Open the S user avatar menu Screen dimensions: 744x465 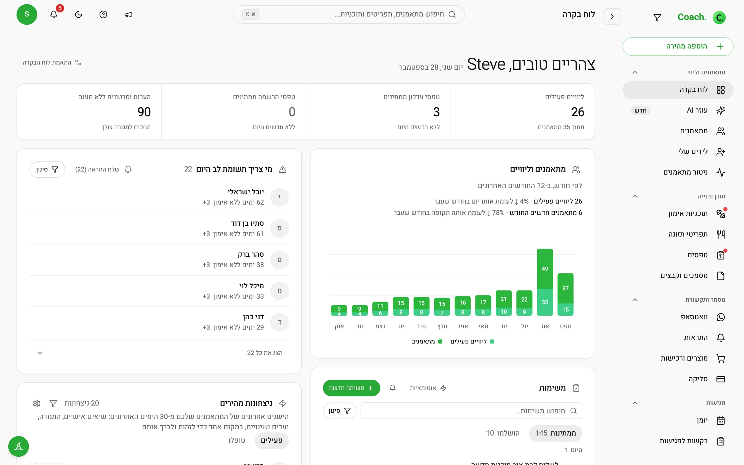coord(27,14)
